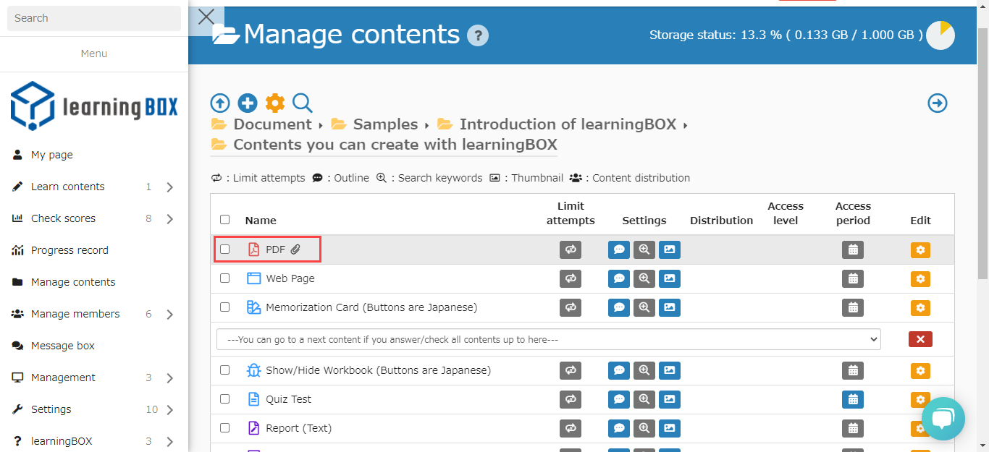The height and width of the screenshot is (452, 989).
Task: Open the orange gear settings icon near breadcrumb
Action: (275, 103)
